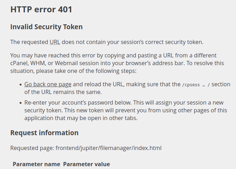The image size is (236, 169).
Task: Select the "HTTP error 401" heading
Action: 41,9
